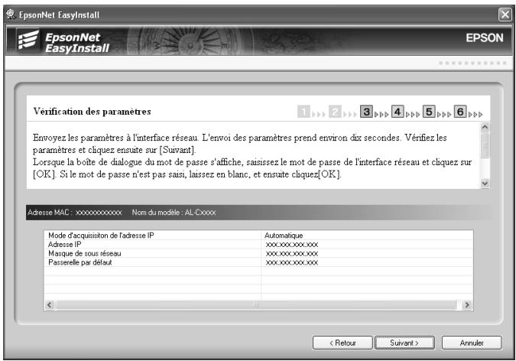Viewport: 516px width, 361px height.
Task: Click instructions scrollbar down arrow
Action: tap(485, 183)
